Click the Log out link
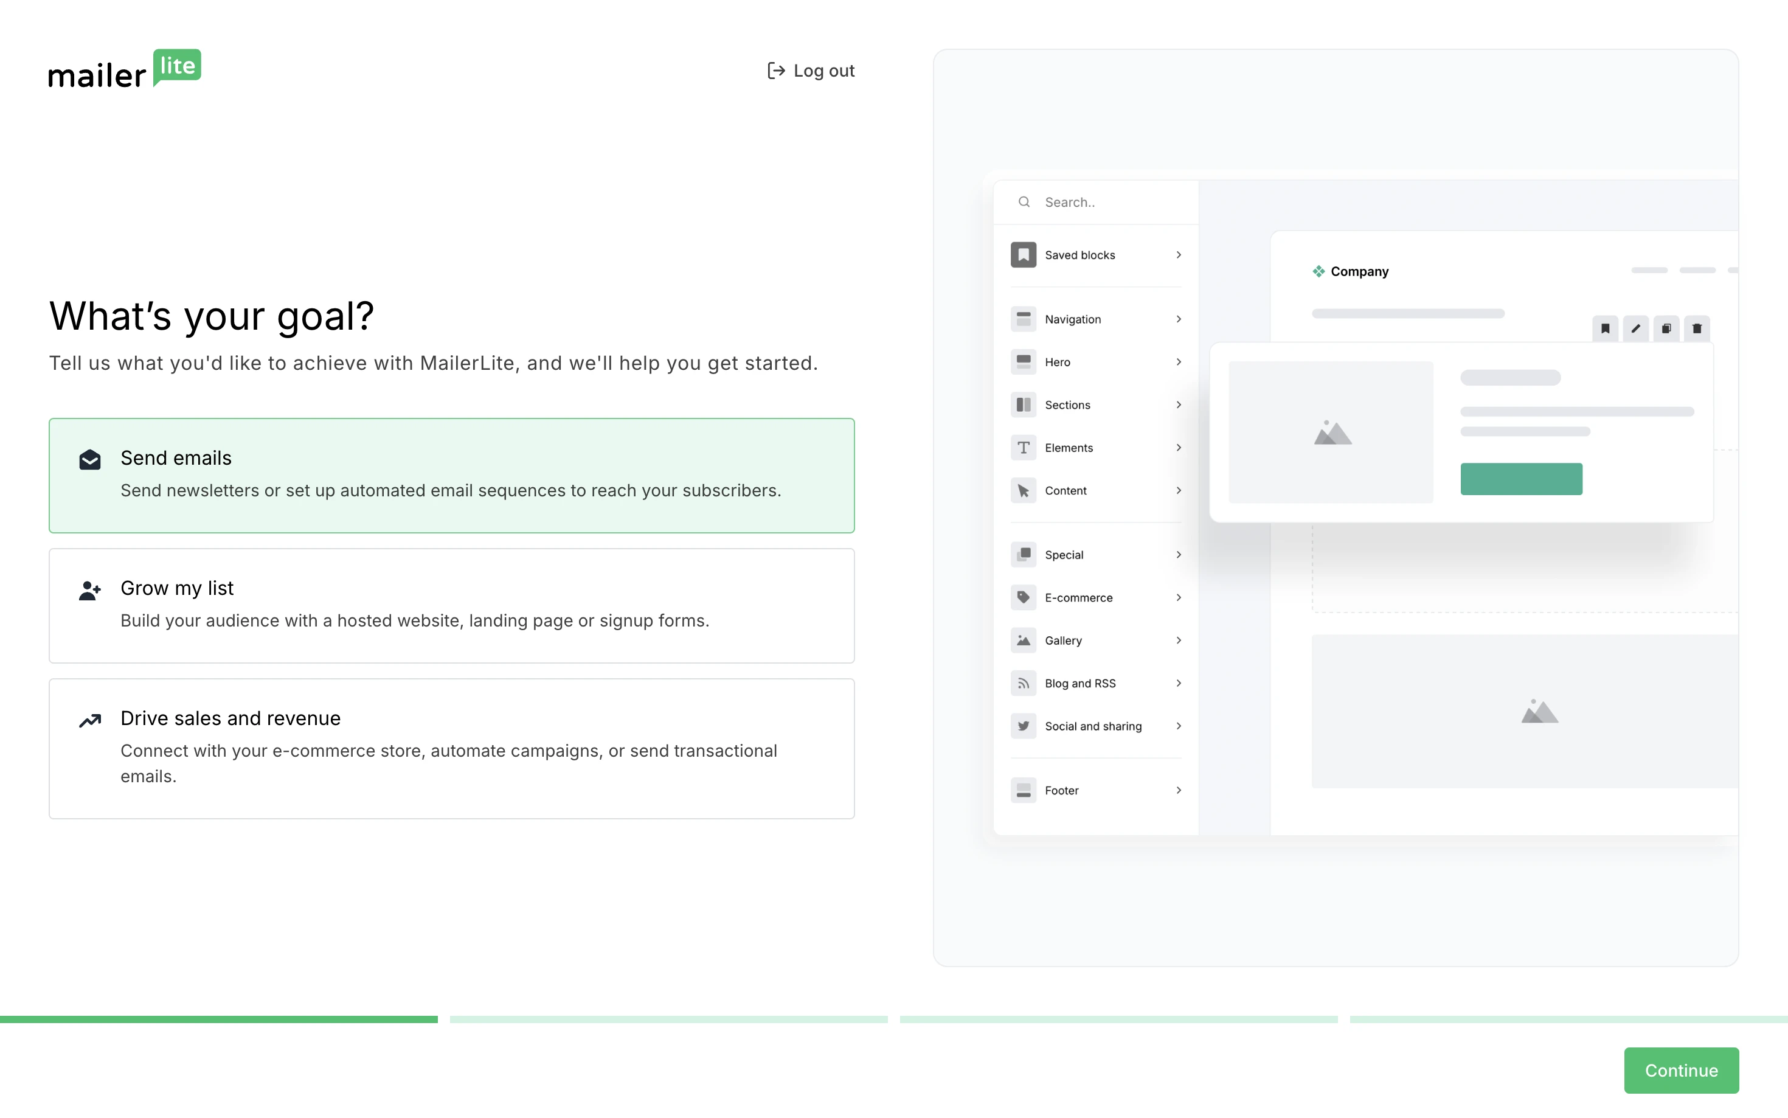The width and height of the screenshot is (1788, 1118). click(811, 70)
